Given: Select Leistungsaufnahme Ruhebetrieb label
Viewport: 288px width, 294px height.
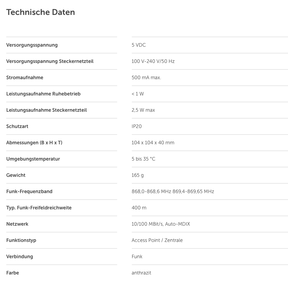Looking at the screenshot, I should tap(43, 94).
